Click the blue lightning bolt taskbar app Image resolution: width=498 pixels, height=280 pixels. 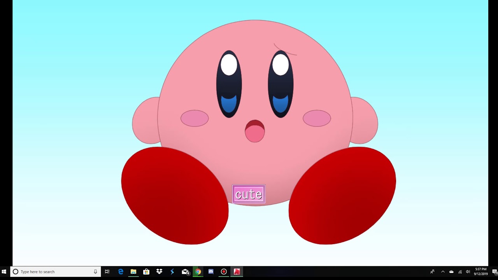(172, 272)
